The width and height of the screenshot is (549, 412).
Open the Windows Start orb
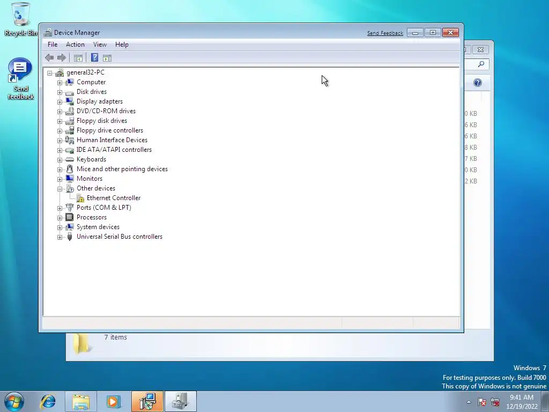coord(14,401)
